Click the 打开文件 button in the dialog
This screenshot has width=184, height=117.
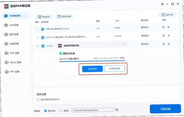[92, 69]
